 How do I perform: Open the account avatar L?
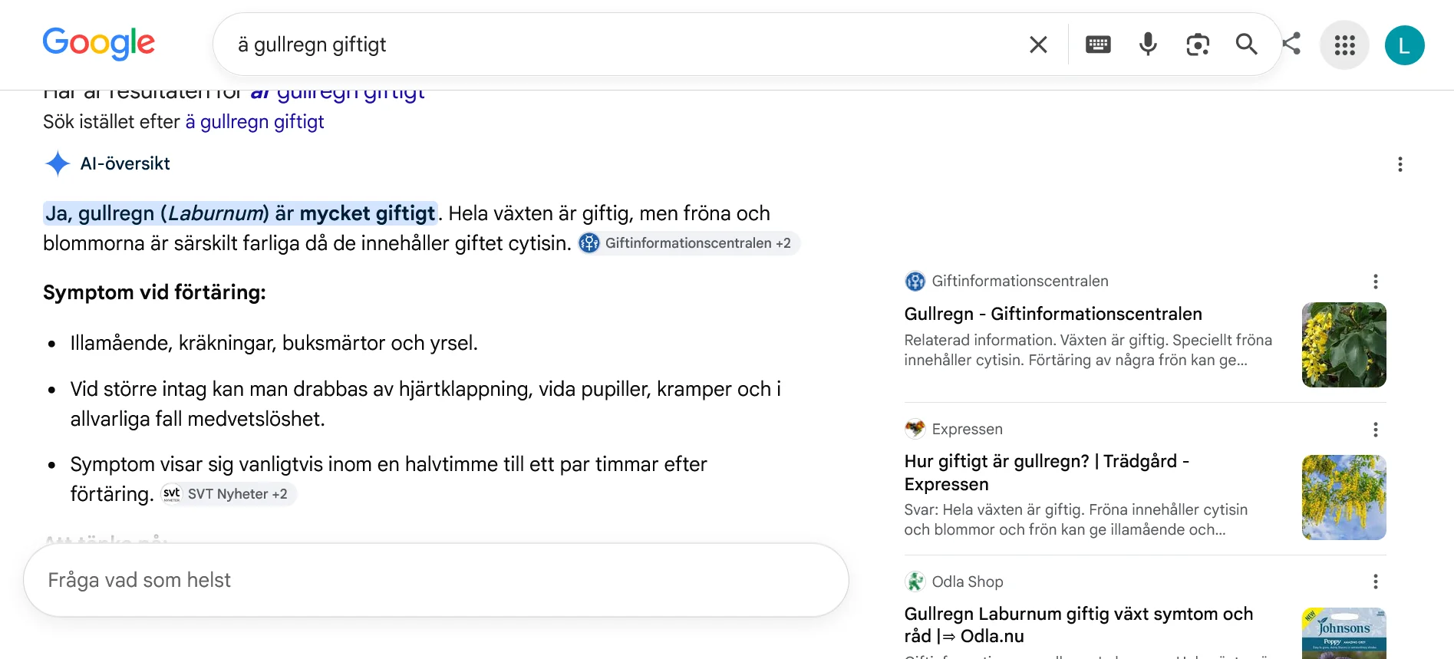click(x=1404, y=45)
